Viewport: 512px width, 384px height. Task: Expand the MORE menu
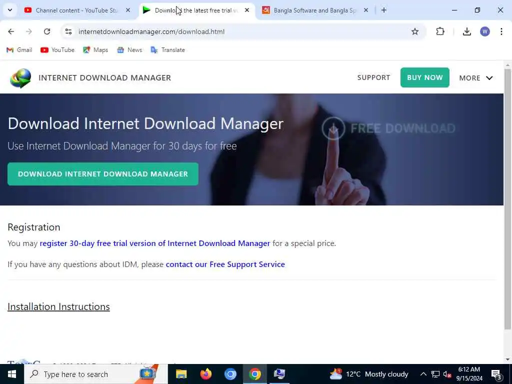point(476,77)
